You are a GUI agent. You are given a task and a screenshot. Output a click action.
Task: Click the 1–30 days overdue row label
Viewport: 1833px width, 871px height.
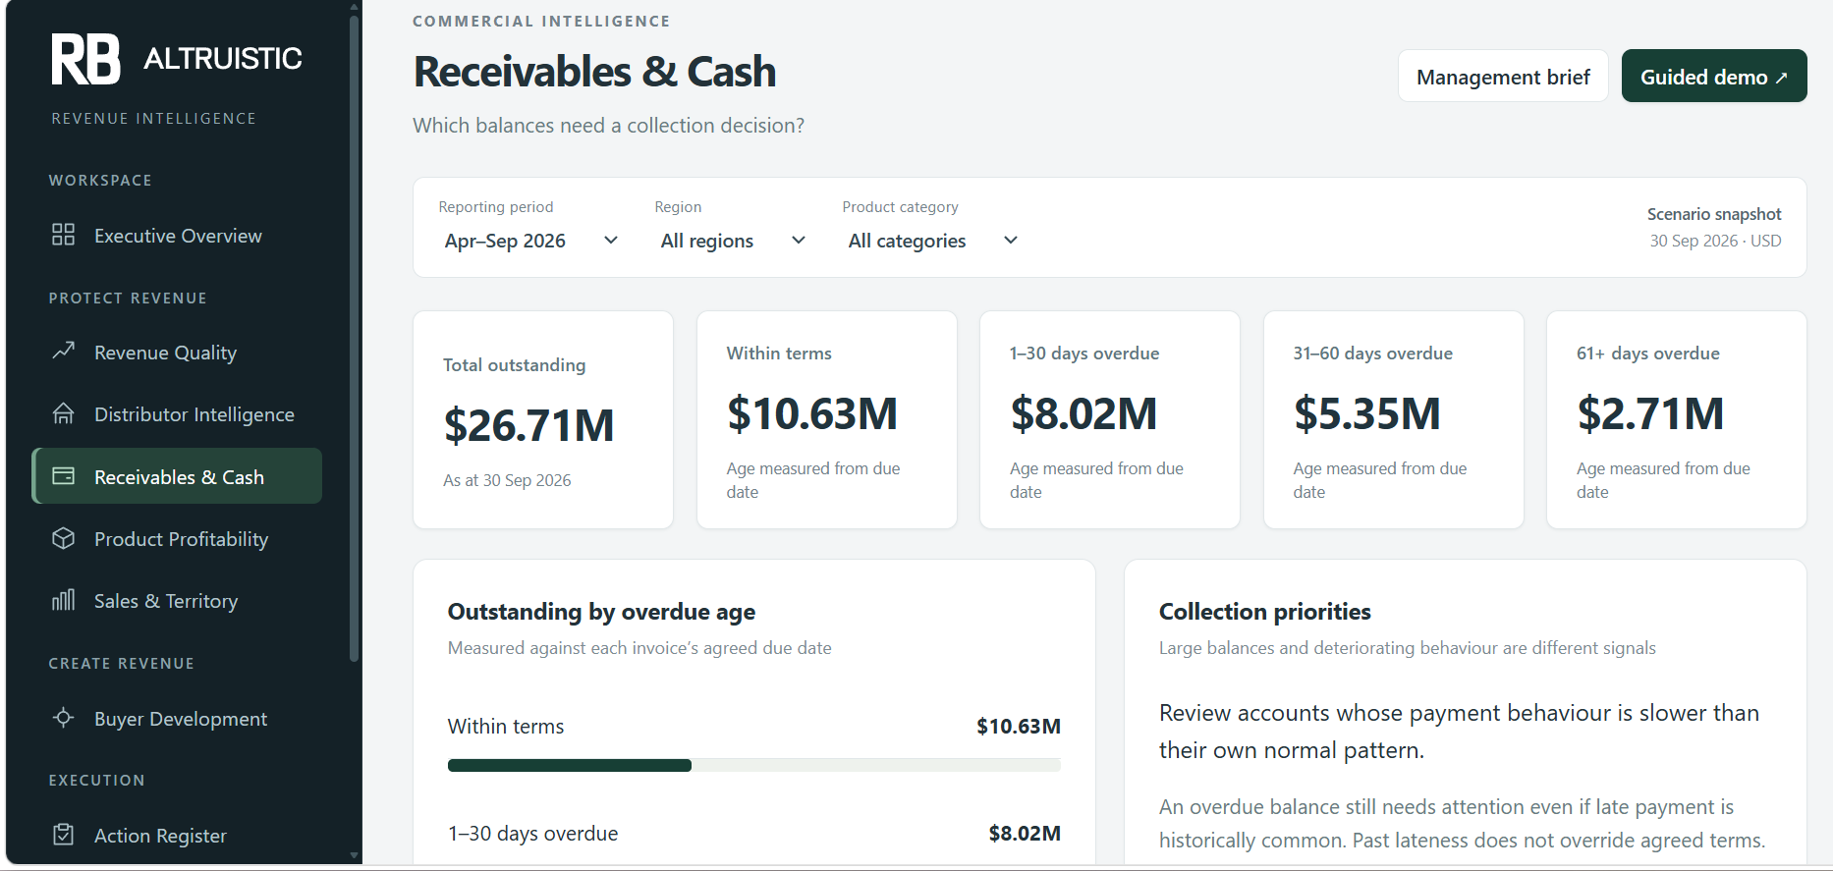pos(532,834)
